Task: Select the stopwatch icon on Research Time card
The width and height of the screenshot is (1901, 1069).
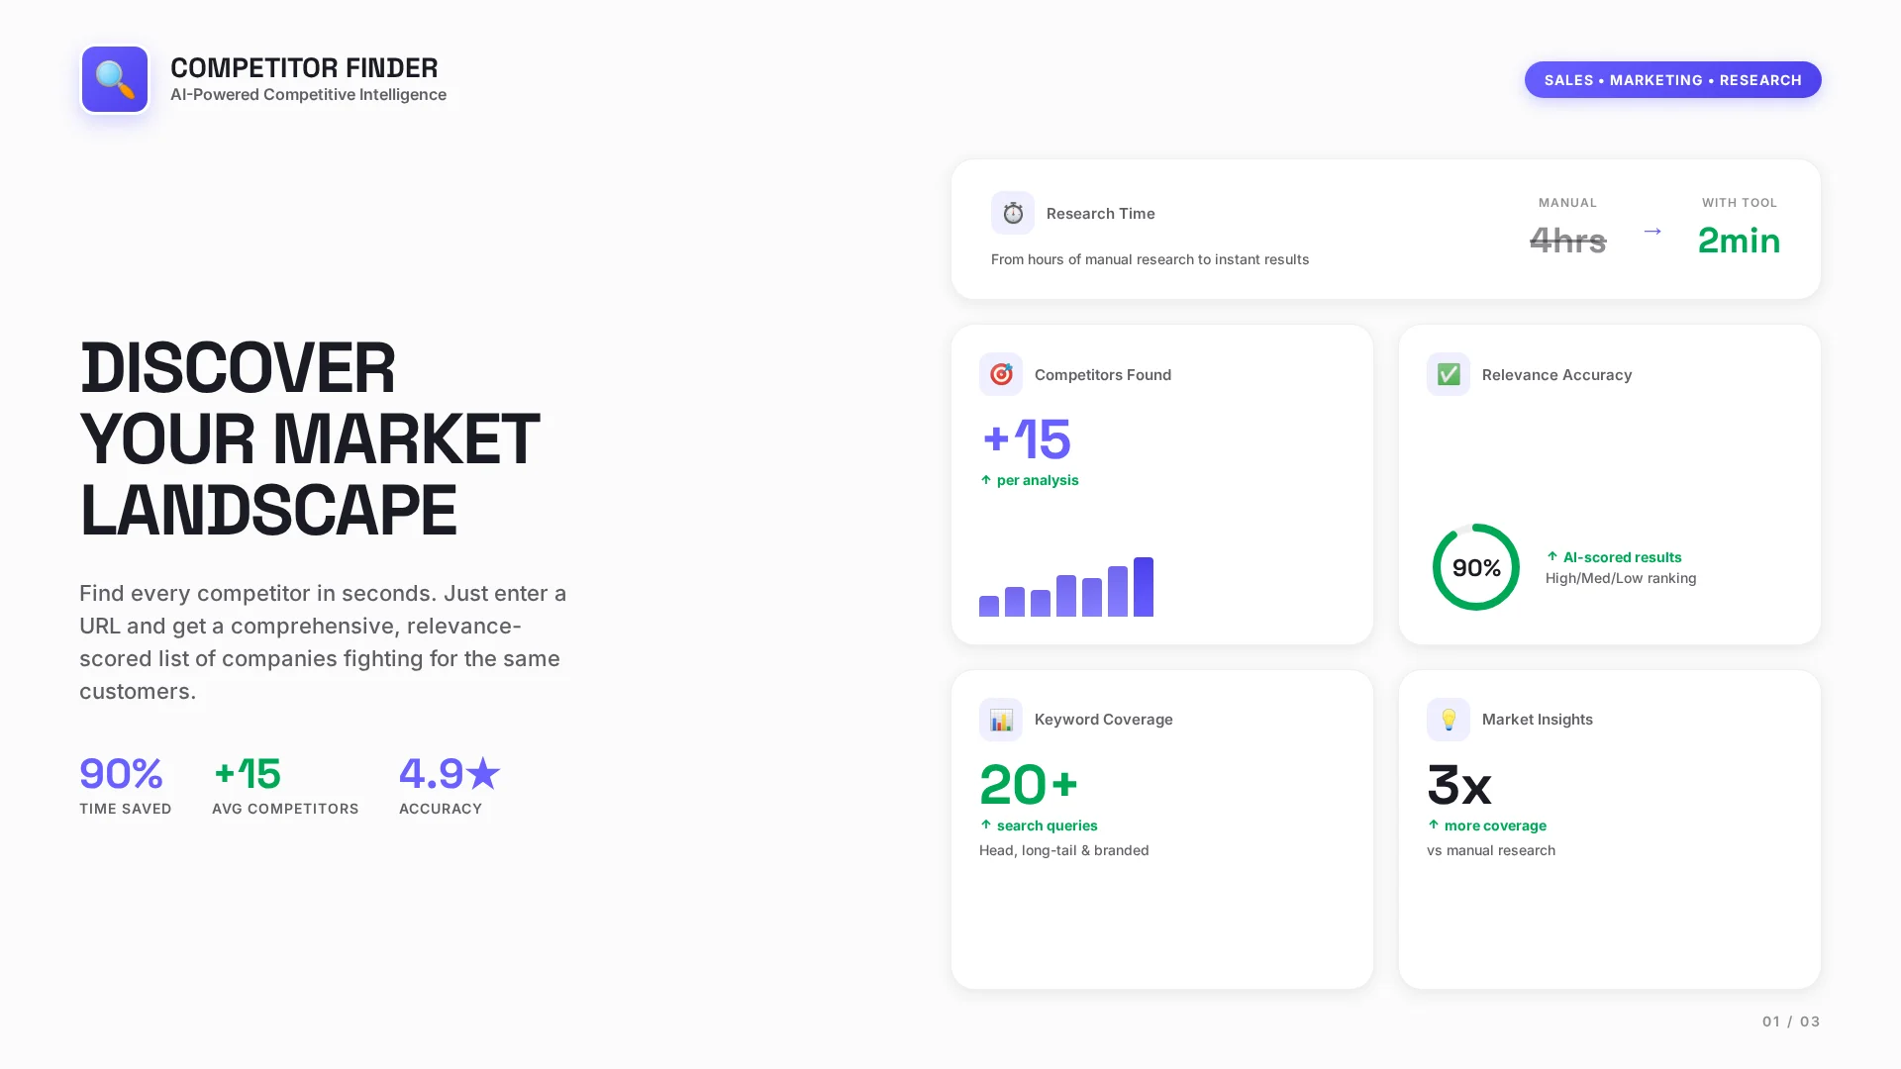Action: click(x=1012, y=213)
